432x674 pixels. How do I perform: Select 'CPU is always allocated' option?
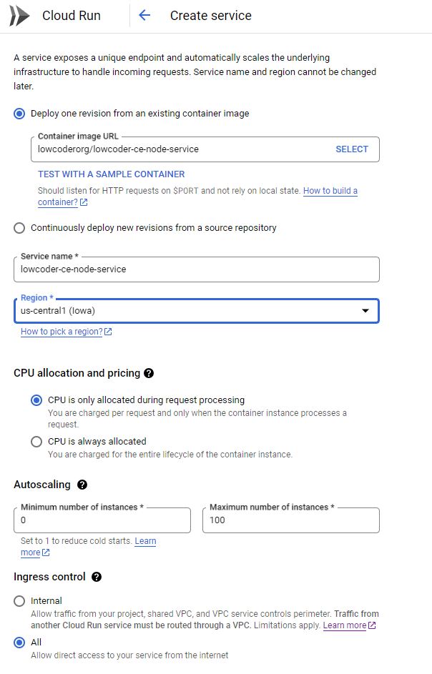[x=36, y=442]
